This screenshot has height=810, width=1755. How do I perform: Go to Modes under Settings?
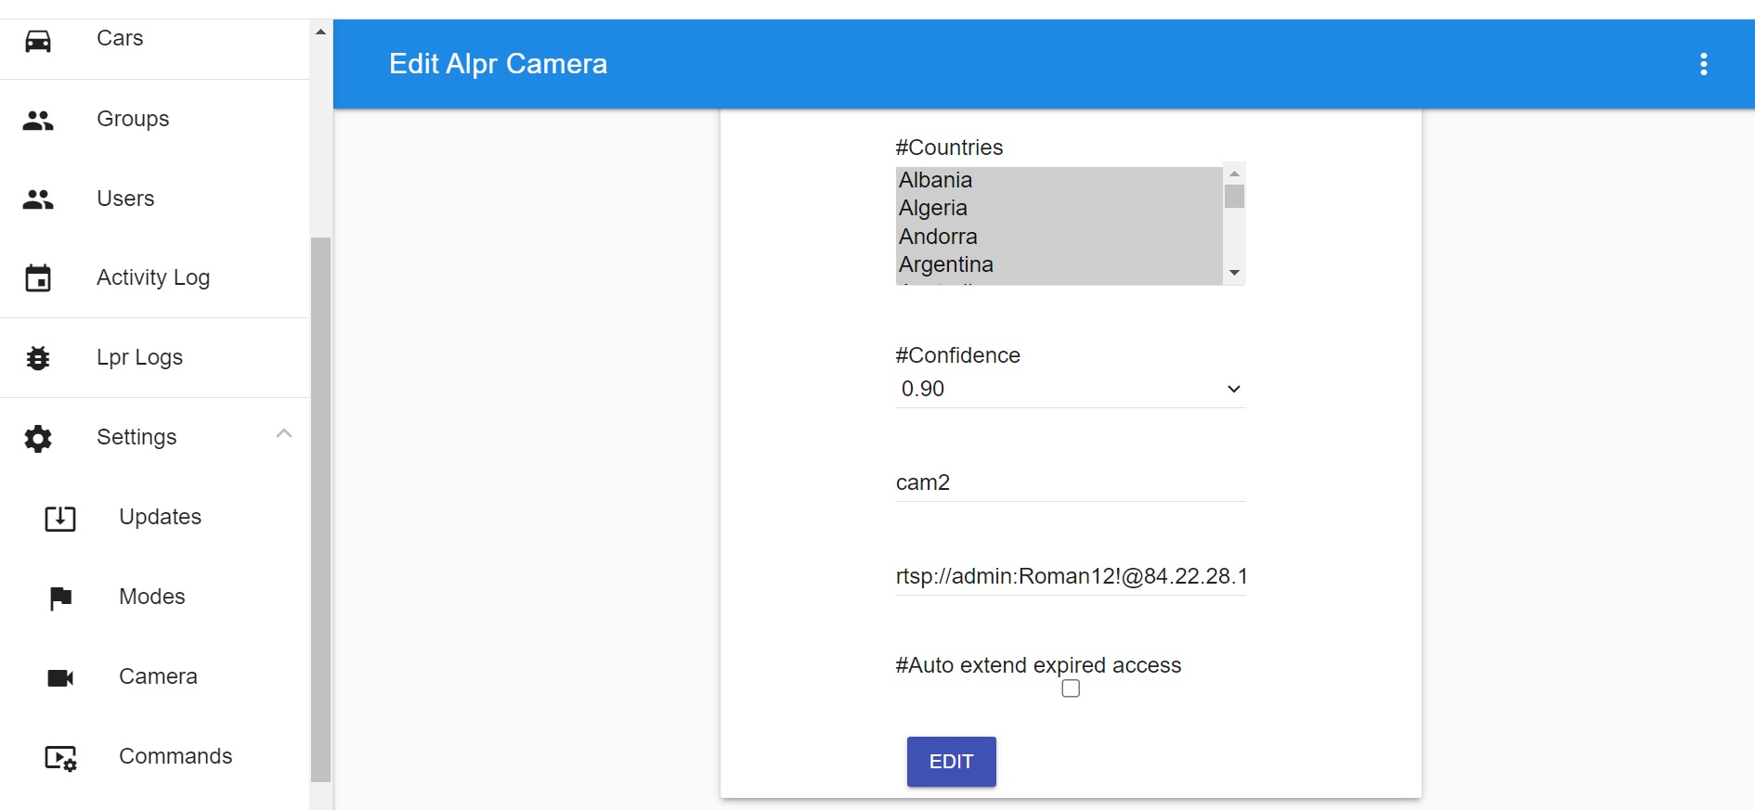coord(154,597)
